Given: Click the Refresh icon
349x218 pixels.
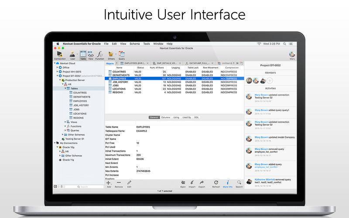Looking at the screenshot, I should (x=216, y=182).
